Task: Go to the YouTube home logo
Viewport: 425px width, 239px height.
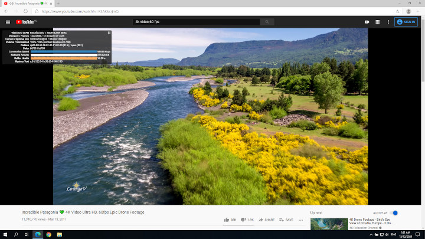Action: pyautogui.click(x=25, y=22)
